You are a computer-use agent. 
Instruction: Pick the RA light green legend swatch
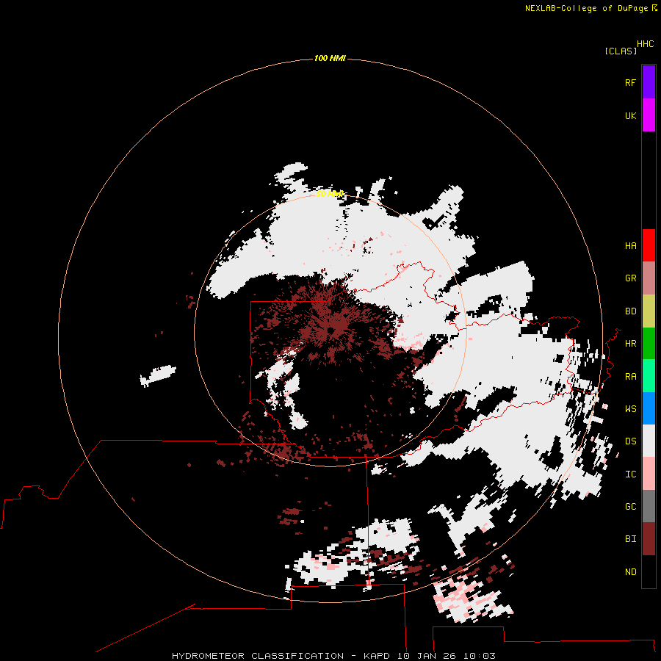coord(649,376)
